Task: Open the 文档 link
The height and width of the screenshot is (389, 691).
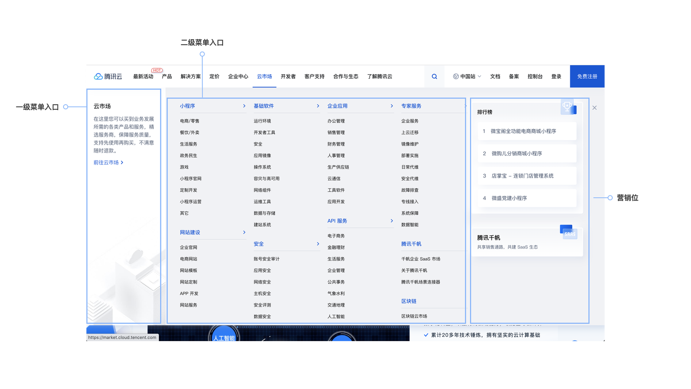Action: pyautogui.click(x=495, y=77)
